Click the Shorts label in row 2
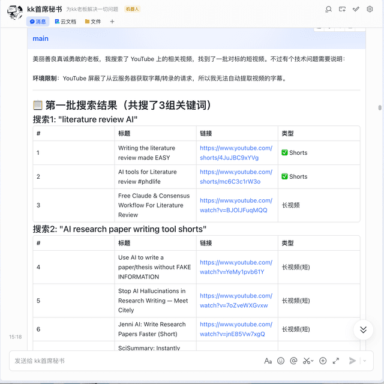Viewport: 384px width, 384px height. click(x=298, y=177)
